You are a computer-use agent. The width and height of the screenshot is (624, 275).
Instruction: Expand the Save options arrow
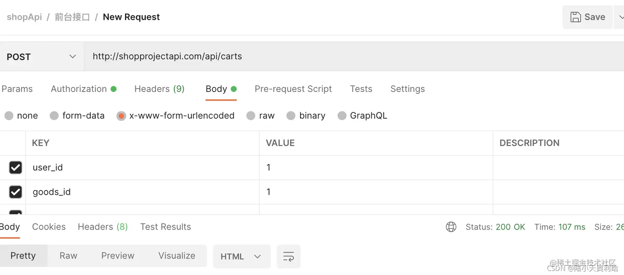tap(621, 17)
